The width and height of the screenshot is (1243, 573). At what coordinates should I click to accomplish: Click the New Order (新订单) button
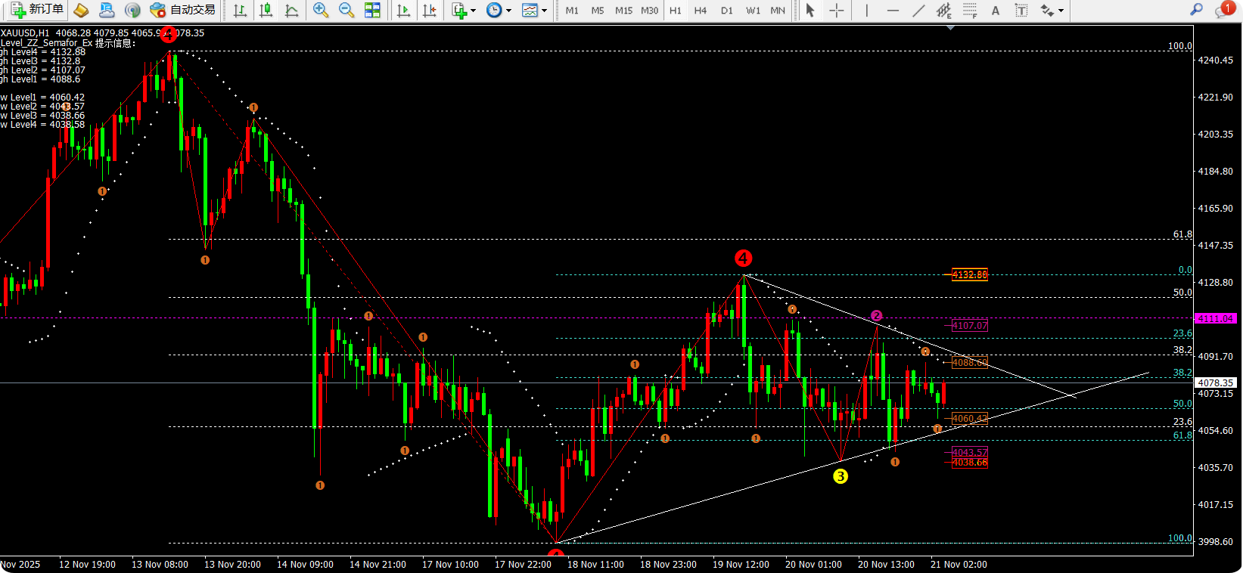click(x=37, y=10)
